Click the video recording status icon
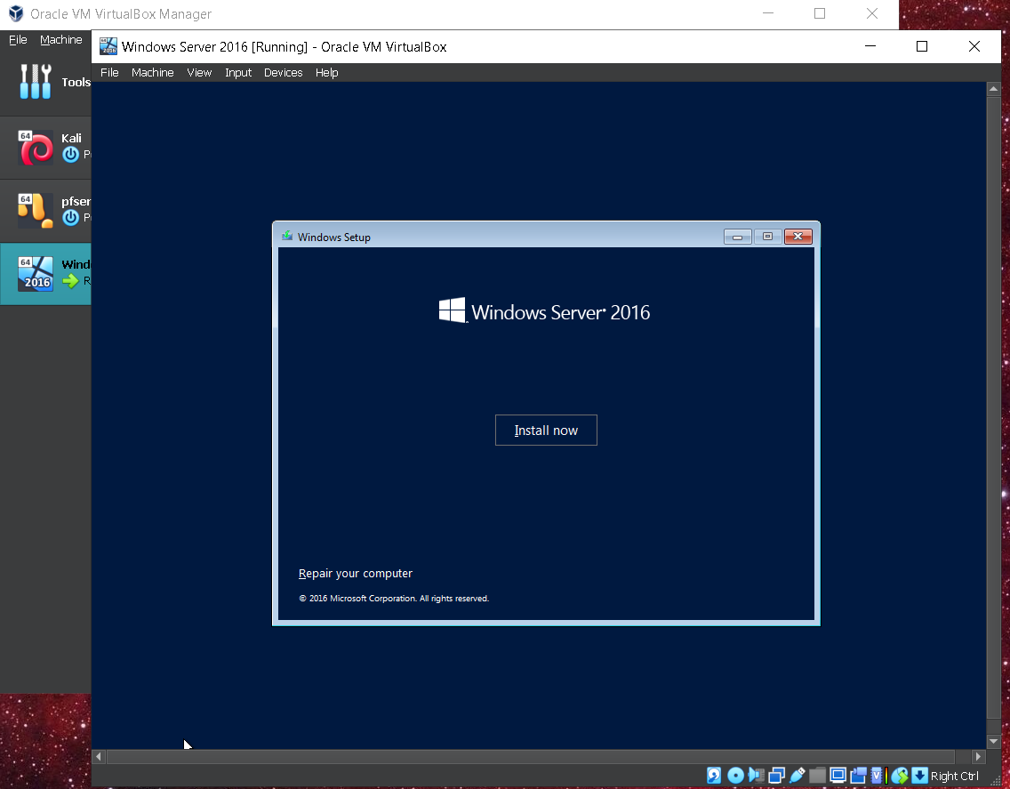Screen dimensions: 1010x789 click(857, 775)
